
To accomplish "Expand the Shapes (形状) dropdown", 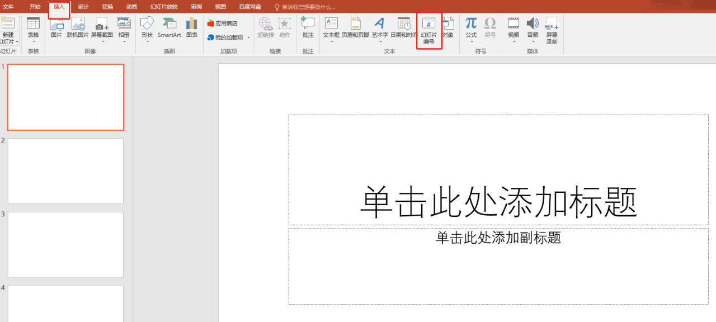I will (147, 41).
